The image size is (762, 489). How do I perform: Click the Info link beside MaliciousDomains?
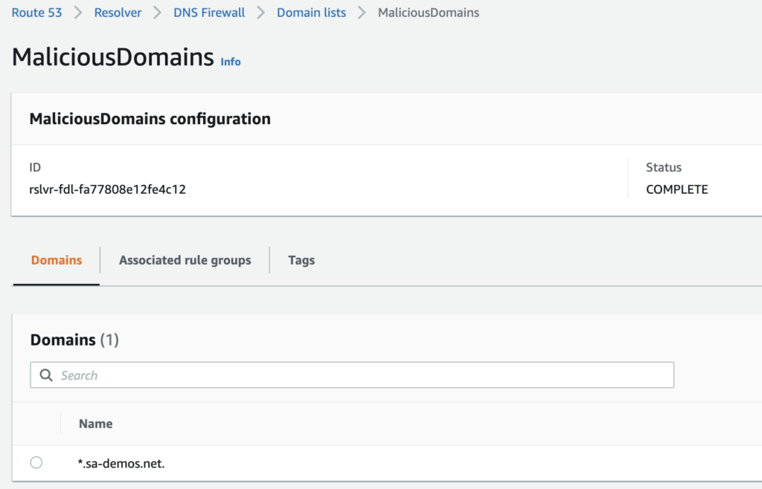pos(231,62)
